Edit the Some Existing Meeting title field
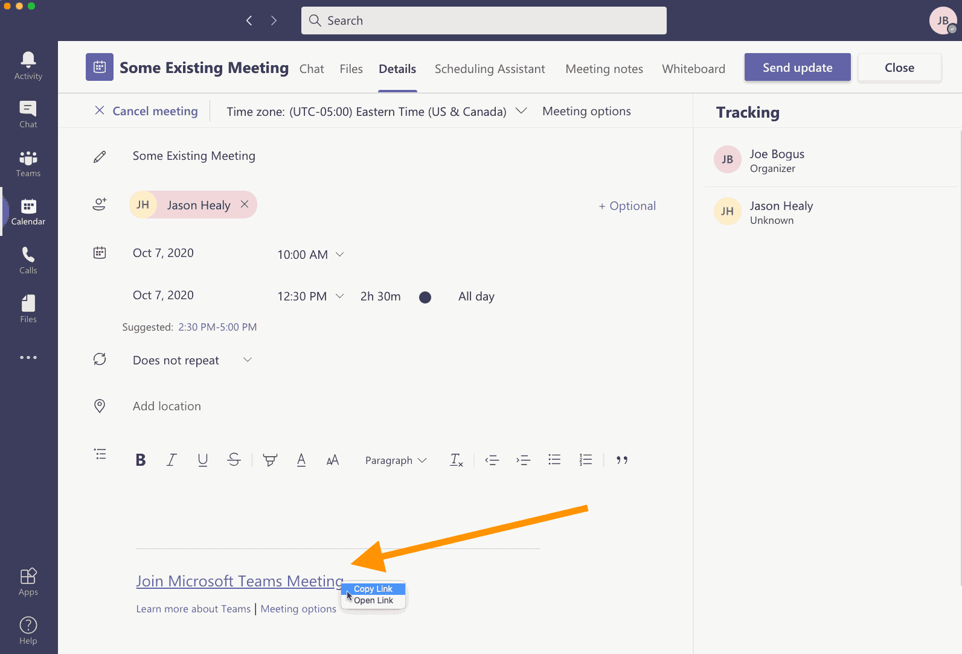Image resolution: width=962 pixels, height=654 pixels. (194, 156)
